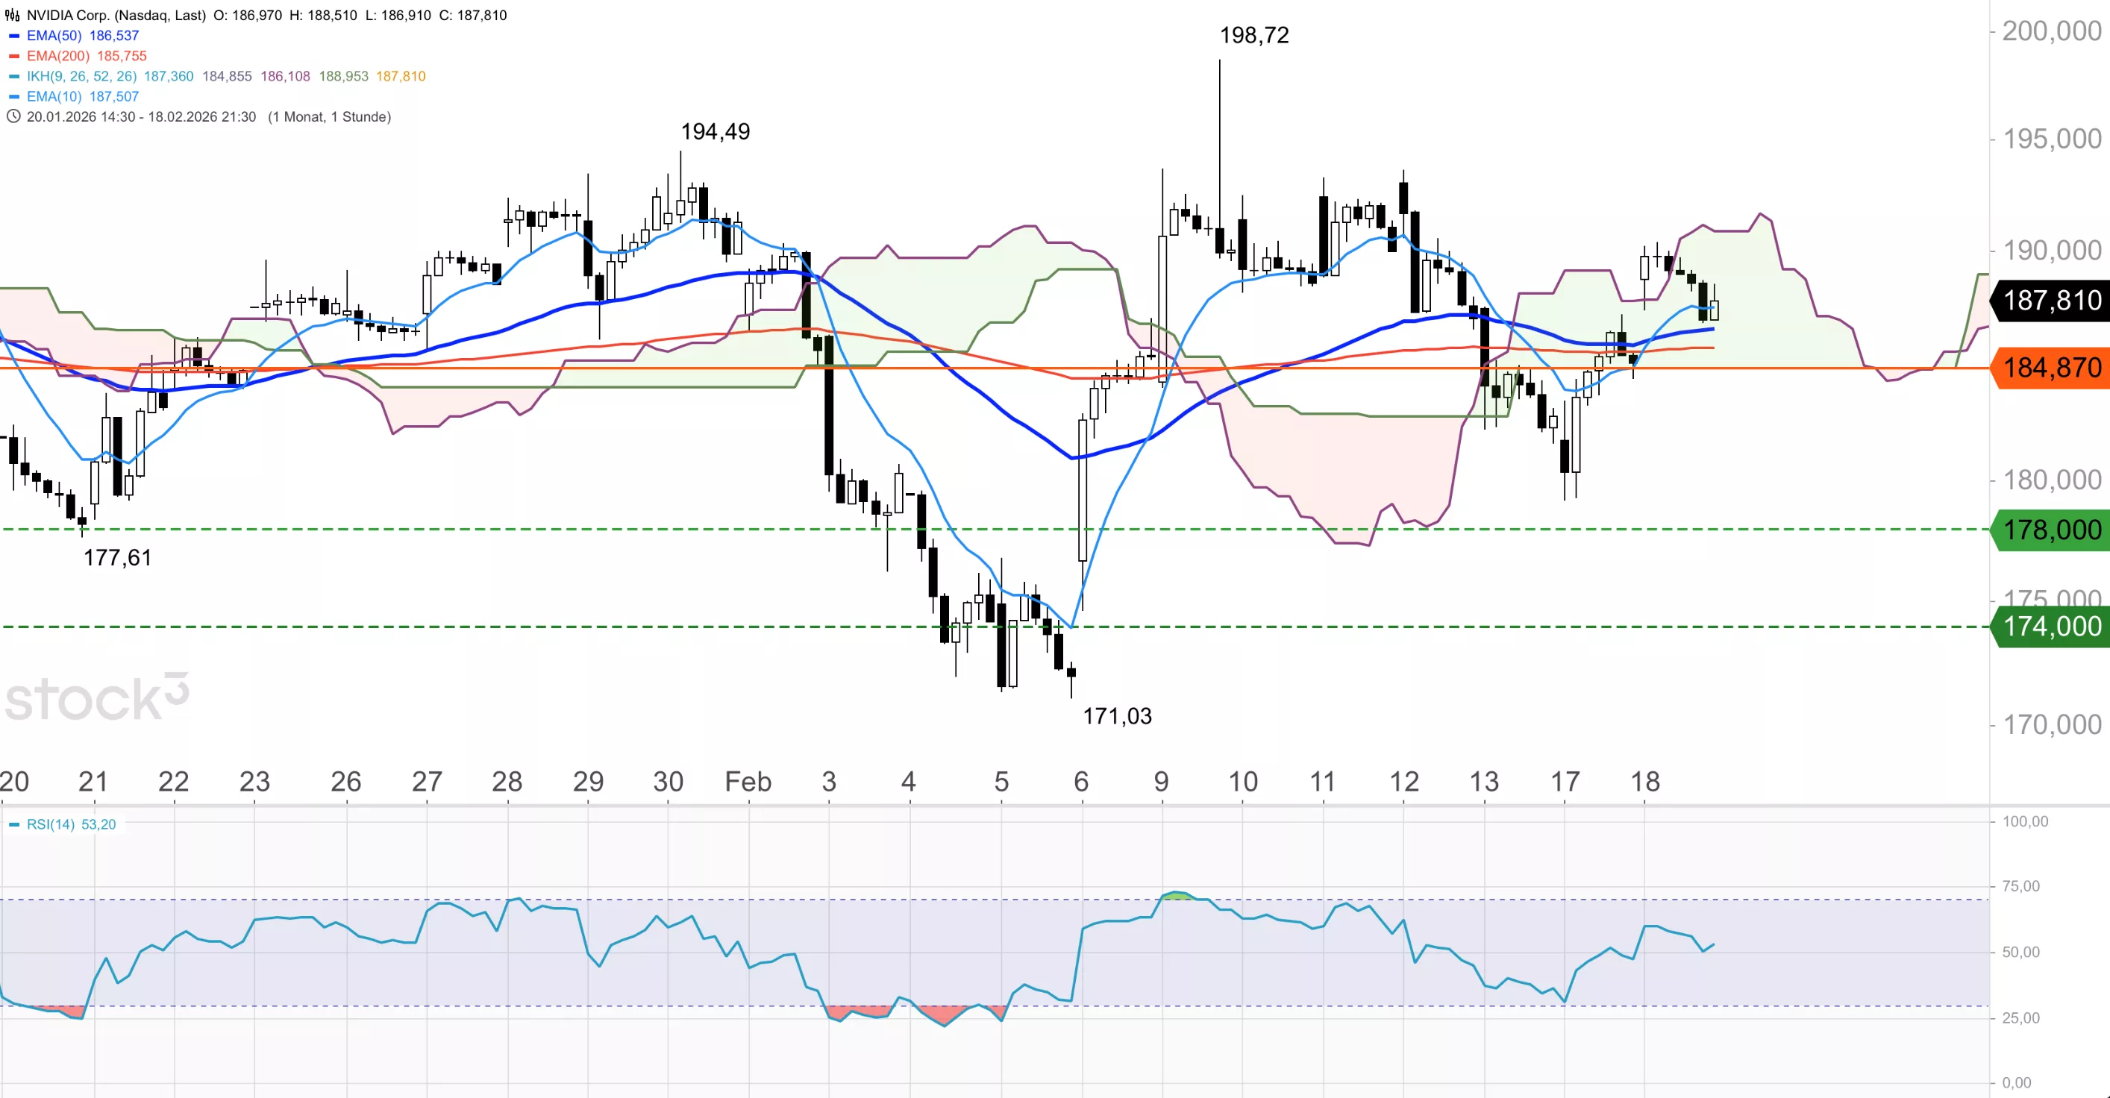
Task: Select the EMA(200) 185,755 legend entry
Action: [x=86, y=57]
